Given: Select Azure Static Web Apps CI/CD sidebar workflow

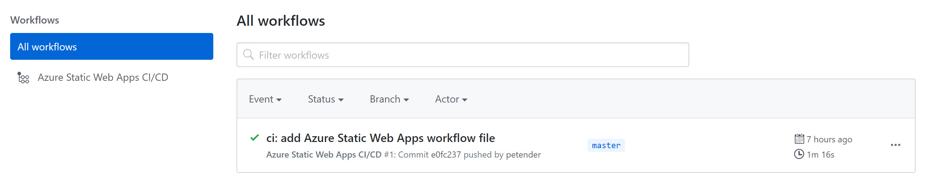Looking at the screenshot, I should point(103,78).
